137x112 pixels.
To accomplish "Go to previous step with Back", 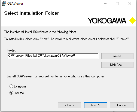I will (x=69, y=105).
